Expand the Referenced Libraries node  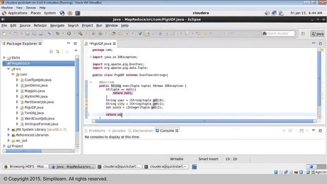9,135
